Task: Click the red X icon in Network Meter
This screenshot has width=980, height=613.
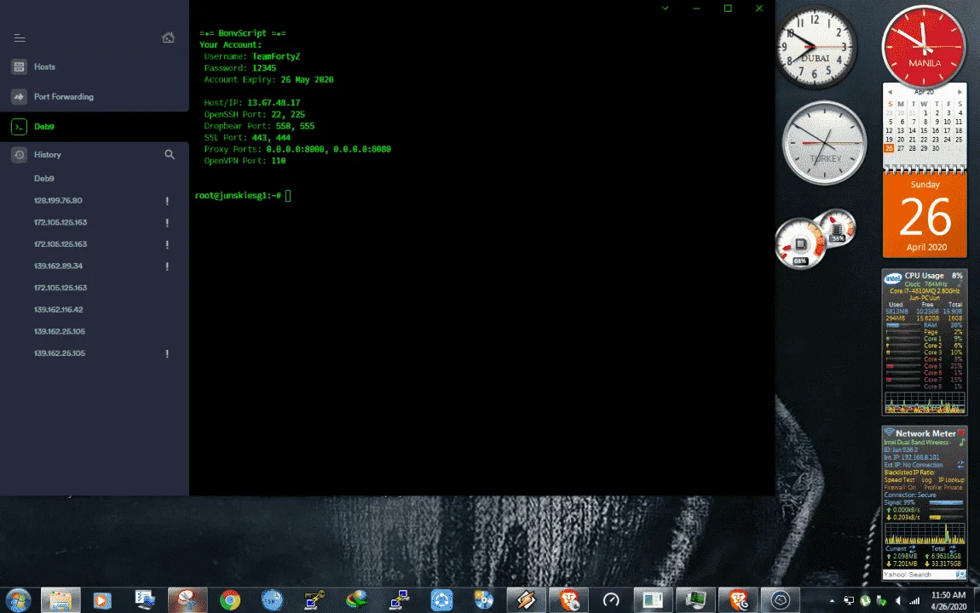Action: (961, 433)
